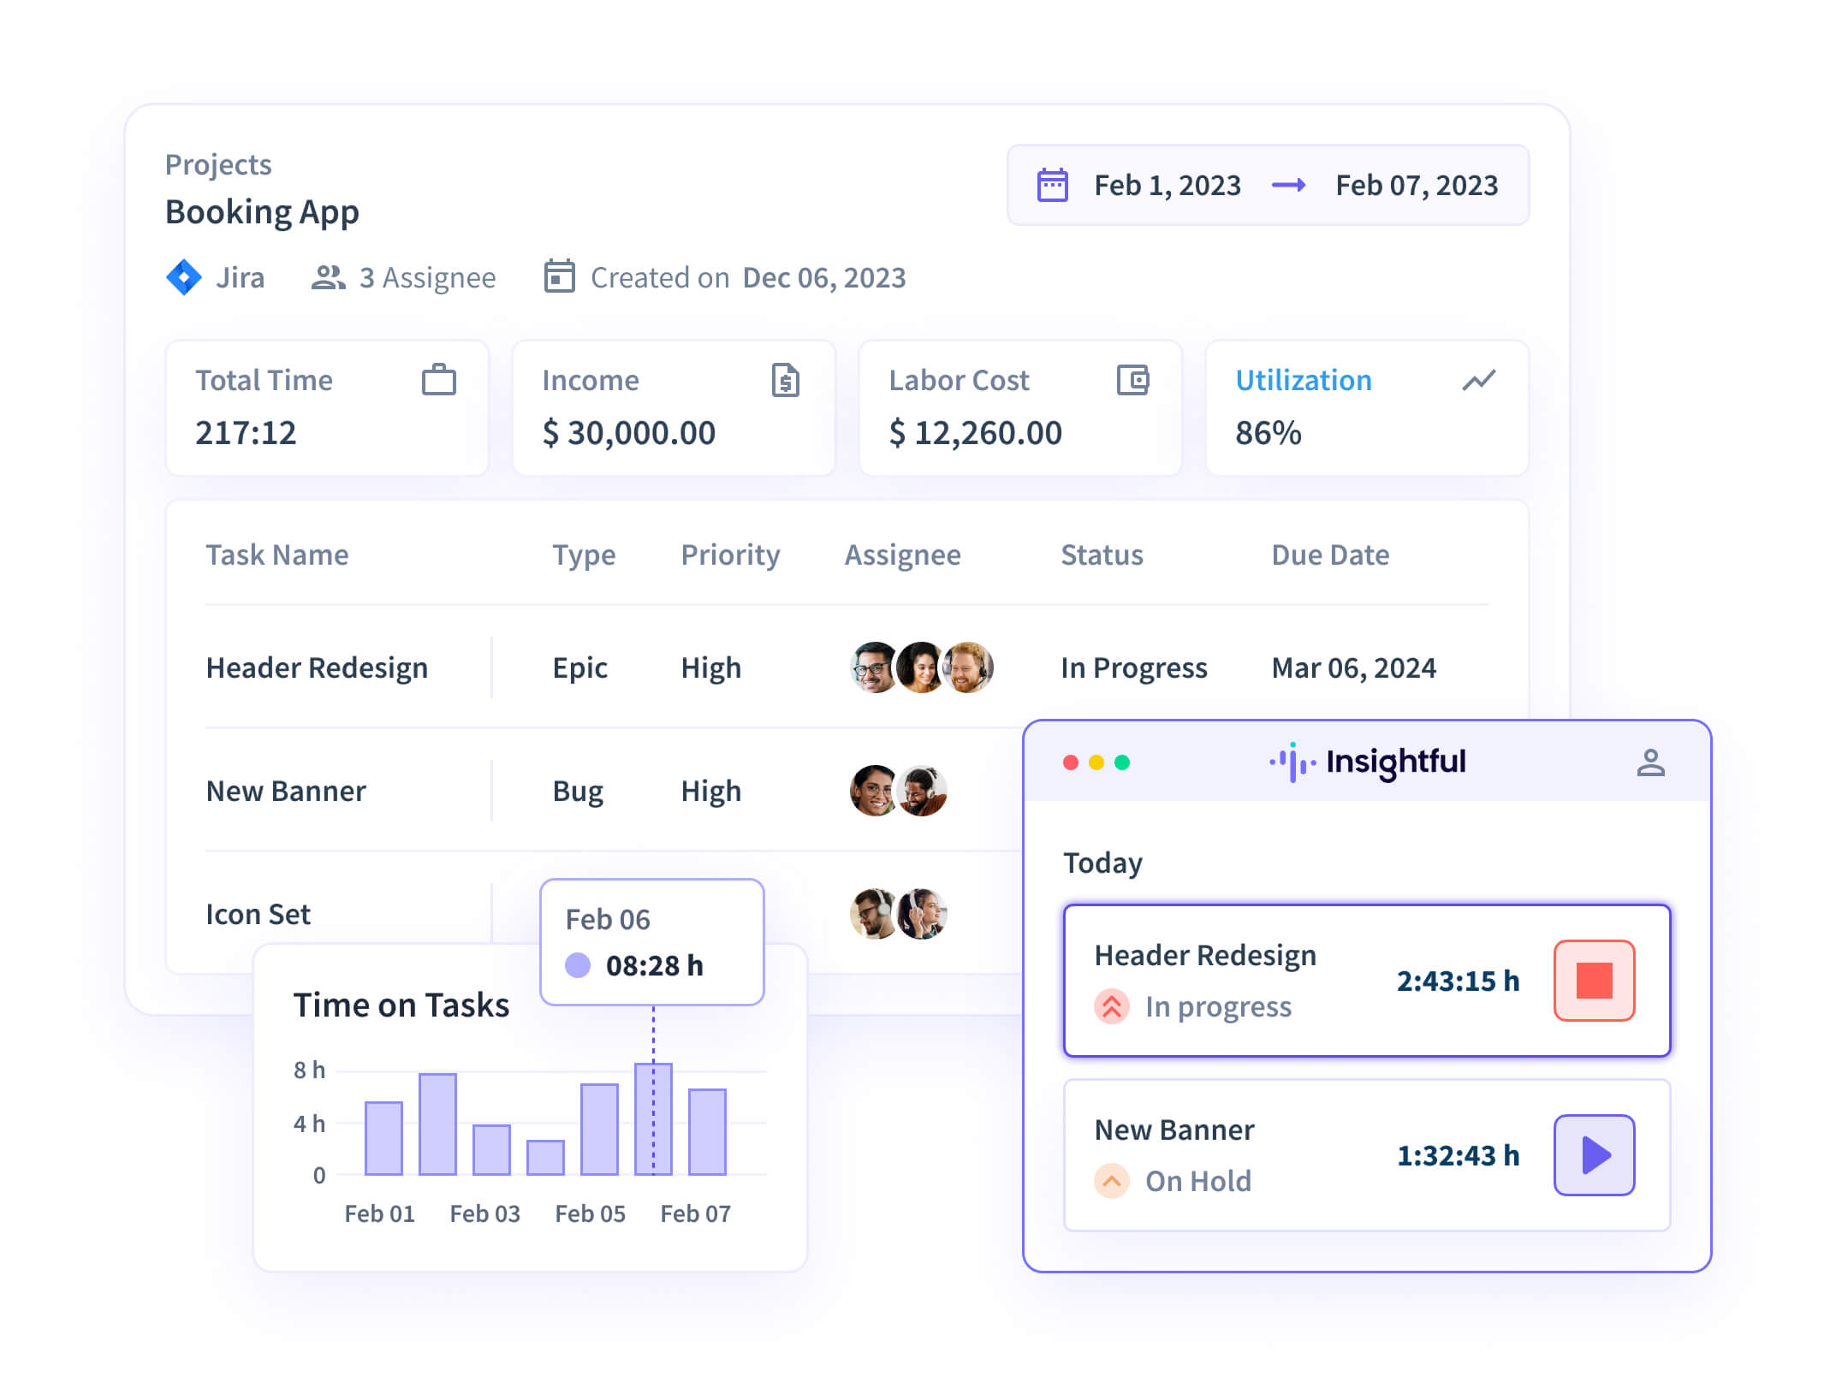
Task: Select the Feb 1, 2023 start date
Action: pos(1167,185)
